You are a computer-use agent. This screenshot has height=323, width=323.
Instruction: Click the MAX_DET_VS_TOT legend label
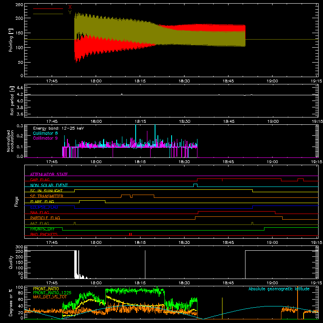tap(50, 297)
